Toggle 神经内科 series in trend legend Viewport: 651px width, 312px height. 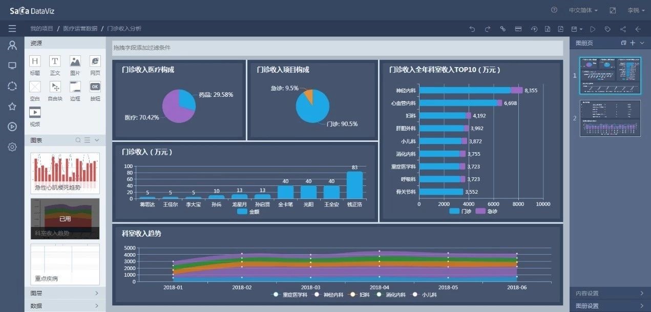click(x=329, y=295)
